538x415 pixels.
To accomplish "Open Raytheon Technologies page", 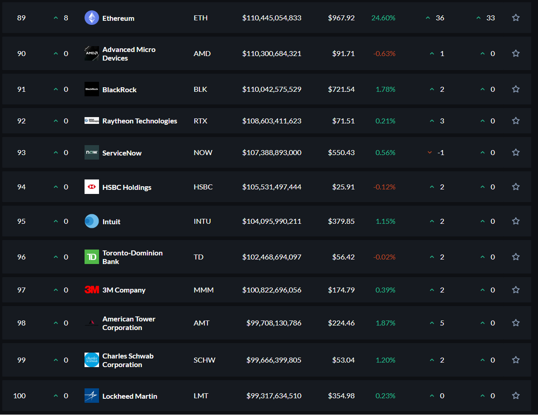I will (x=140, y=121).
